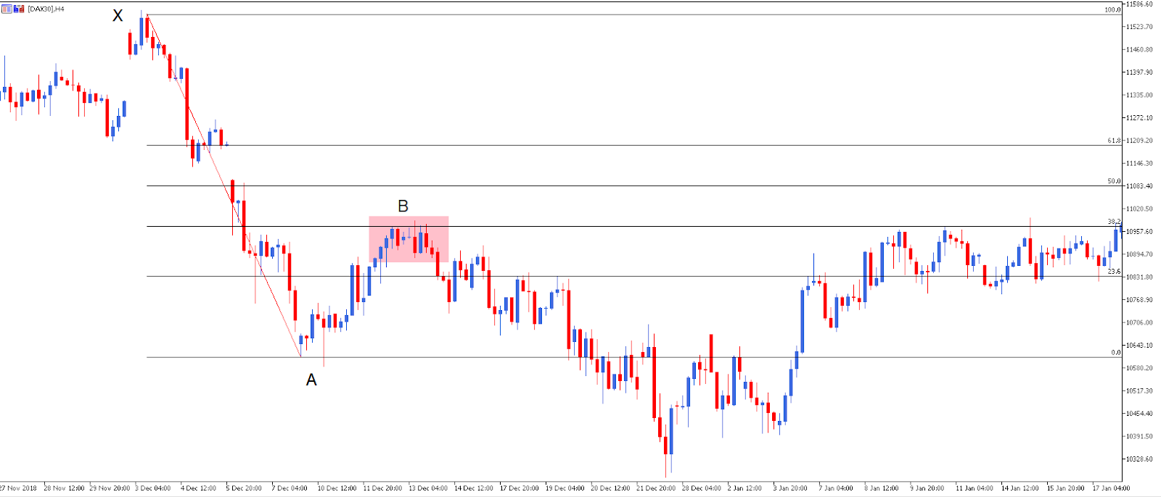This screenshot has width=1161, height=497.
Task: Click the 27 Nov 2018 date label
Action: [19, 488]
